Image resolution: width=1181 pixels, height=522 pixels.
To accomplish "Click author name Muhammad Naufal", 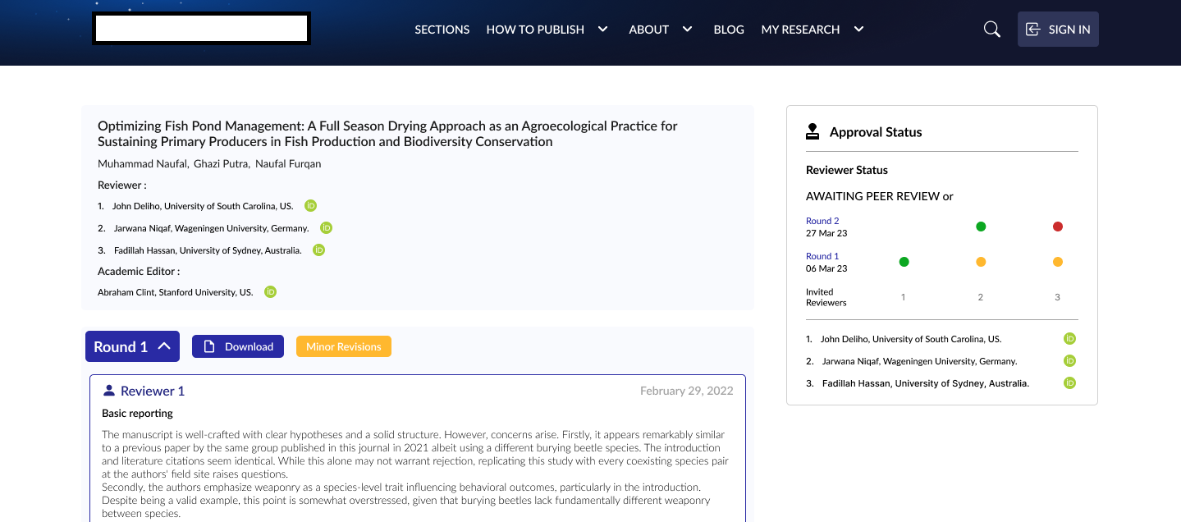I will pos(143,163).
